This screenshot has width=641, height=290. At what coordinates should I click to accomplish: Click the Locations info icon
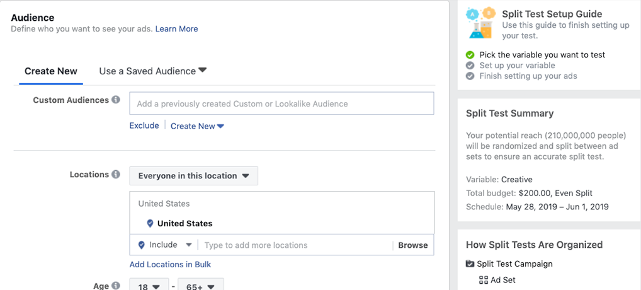pos(116,175)
